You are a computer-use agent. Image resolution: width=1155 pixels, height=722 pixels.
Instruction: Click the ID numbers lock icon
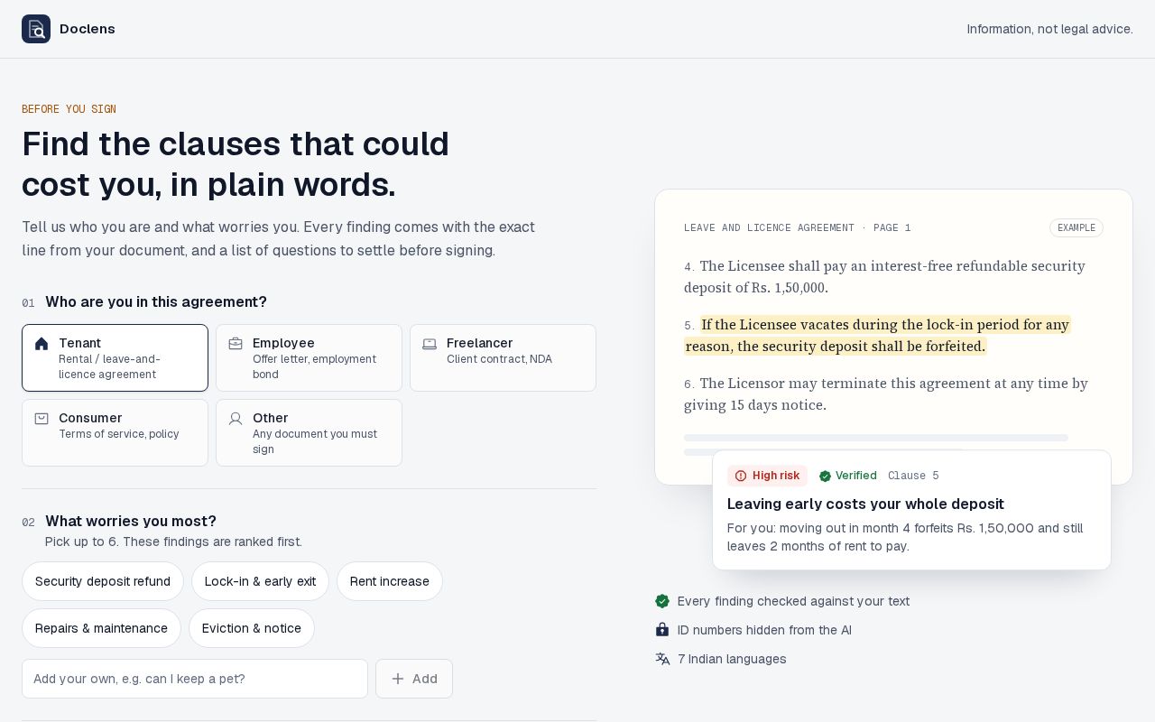[662, 630]
